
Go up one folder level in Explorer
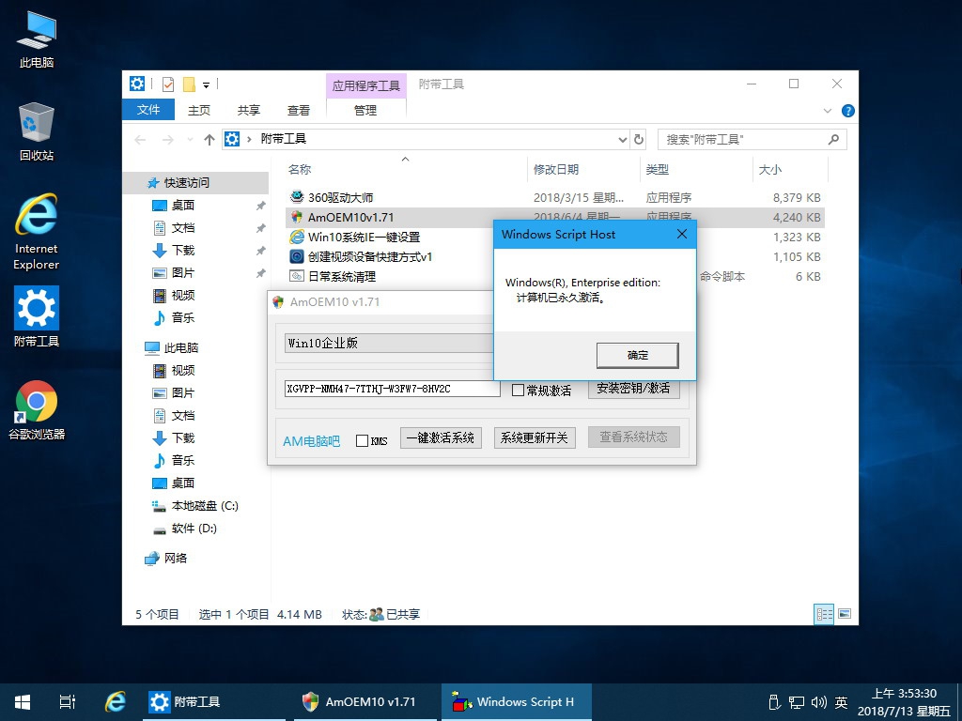tap(209, 140)
